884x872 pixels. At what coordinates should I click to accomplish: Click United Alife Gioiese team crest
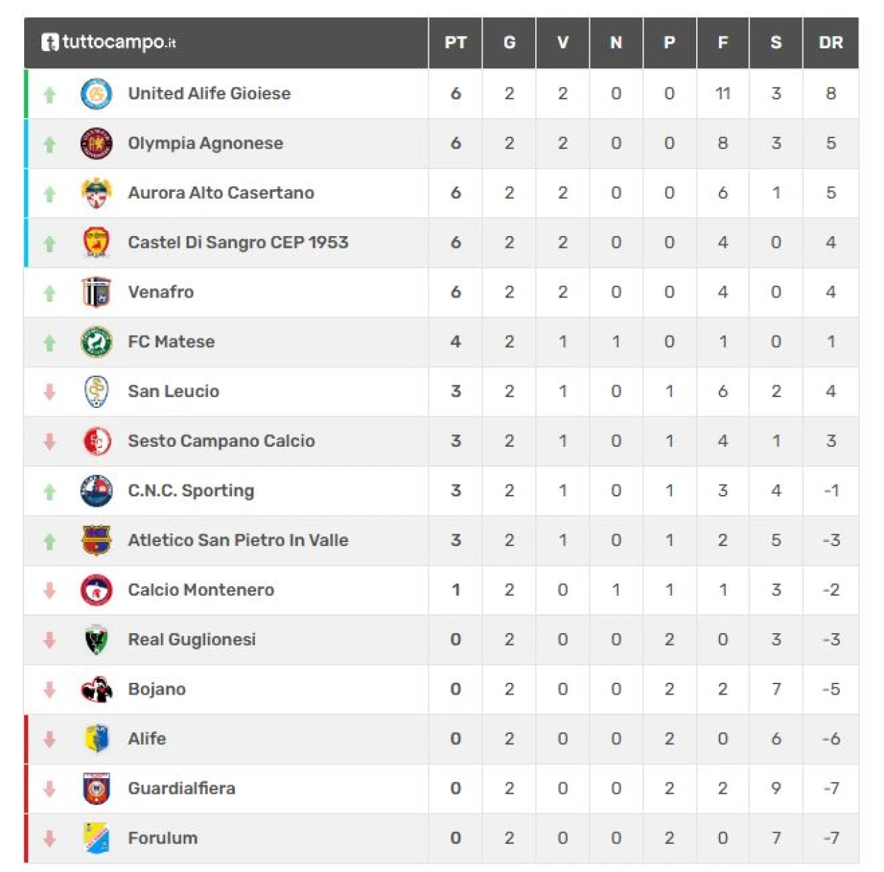tap(97, 94)
